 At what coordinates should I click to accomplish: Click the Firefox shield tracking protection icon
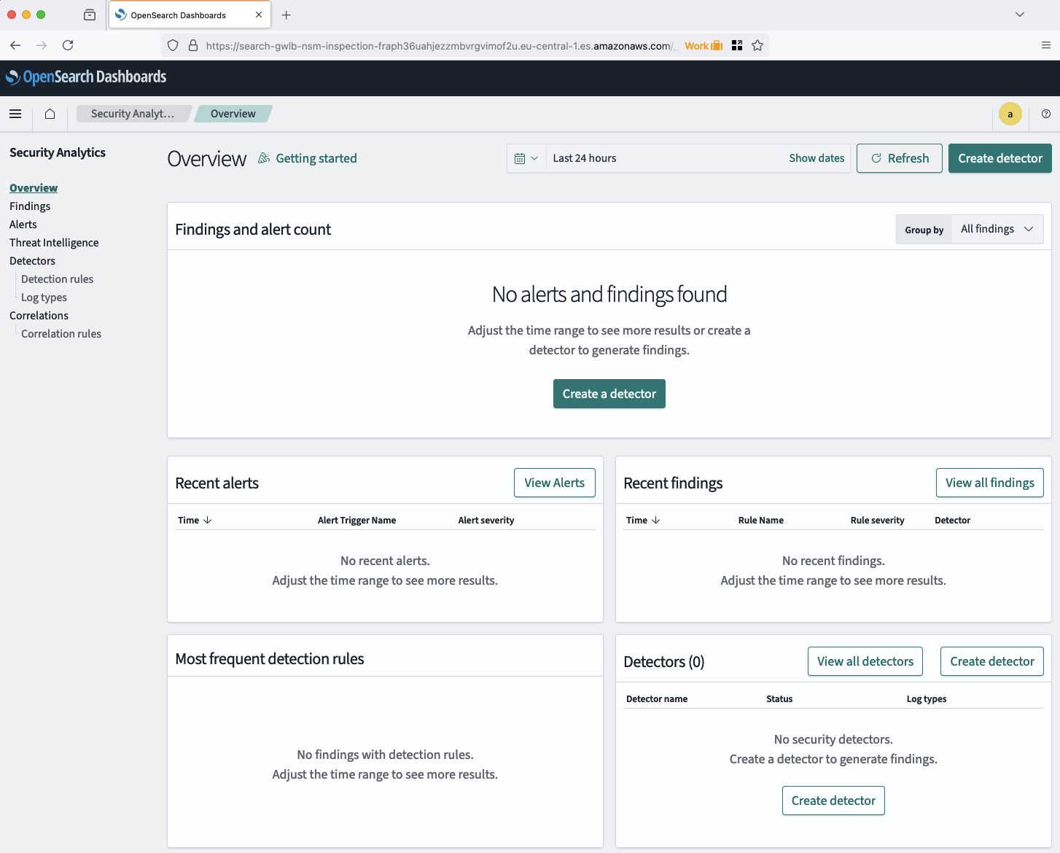(x=172, y=45)
